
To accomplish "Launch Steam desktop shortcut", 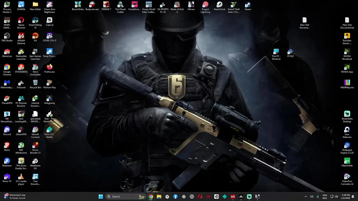I will point(248,6).
